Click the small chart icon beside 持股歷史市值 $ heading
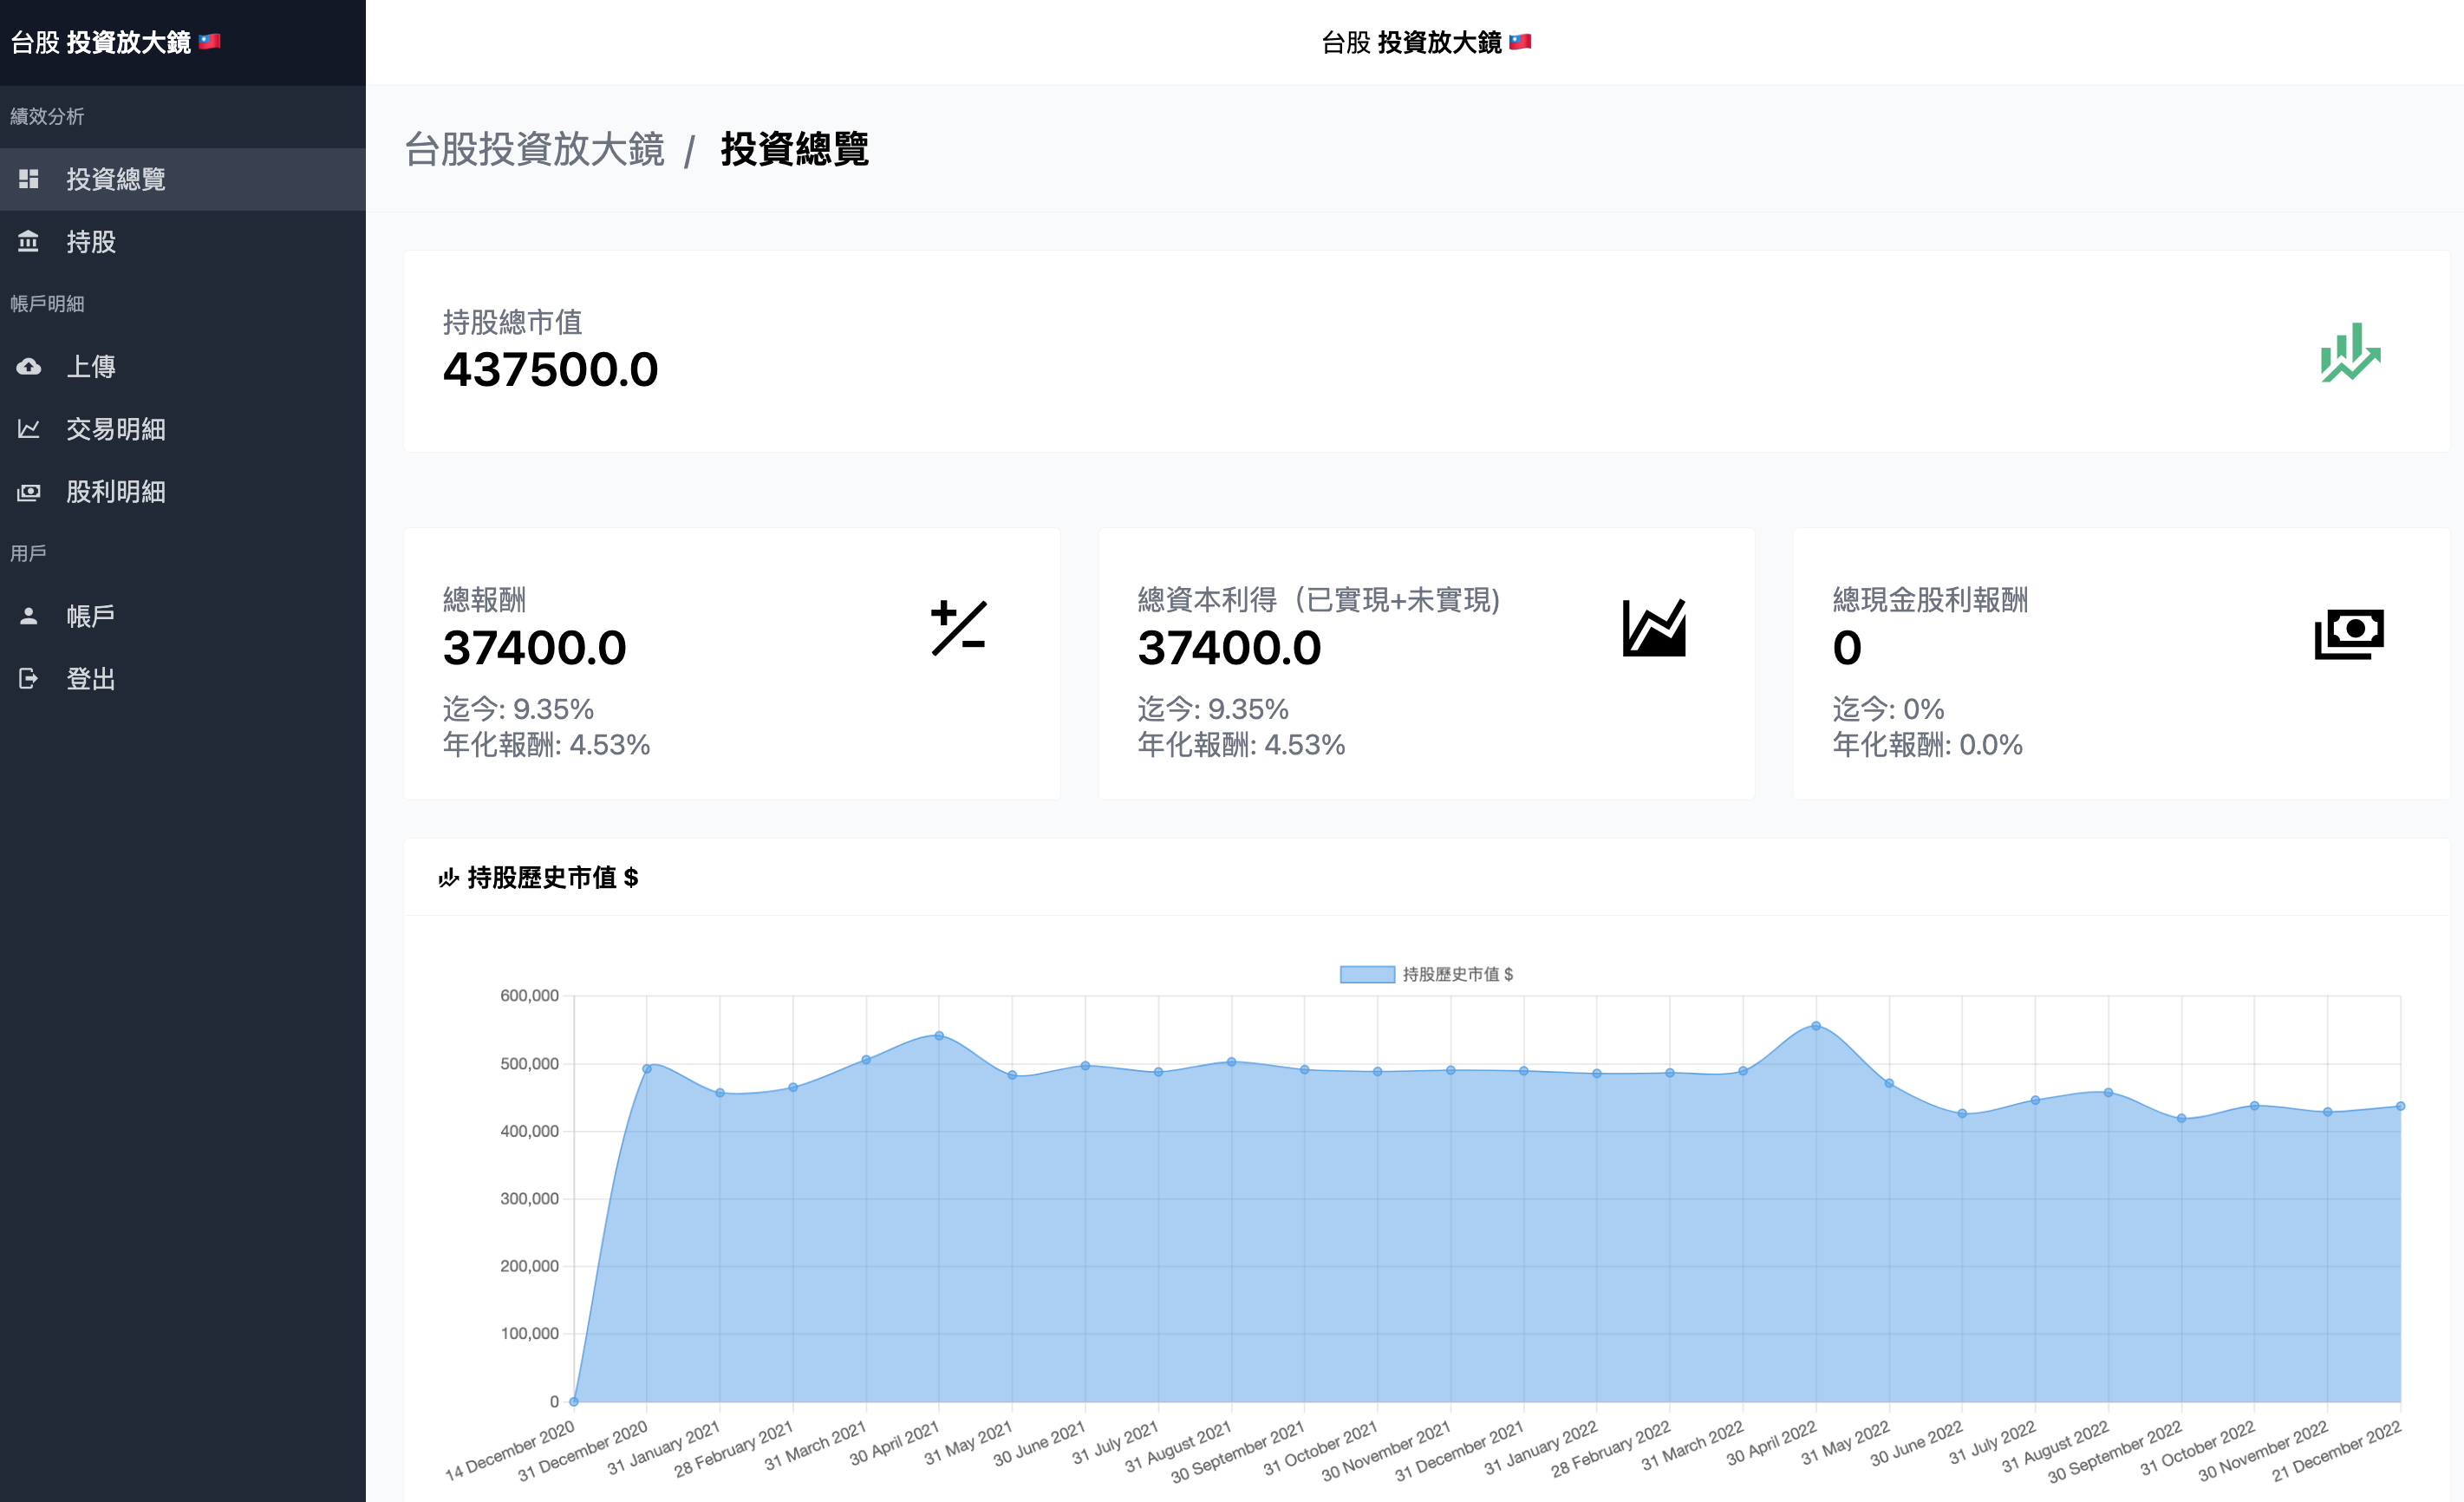 (x=448, y=877)
